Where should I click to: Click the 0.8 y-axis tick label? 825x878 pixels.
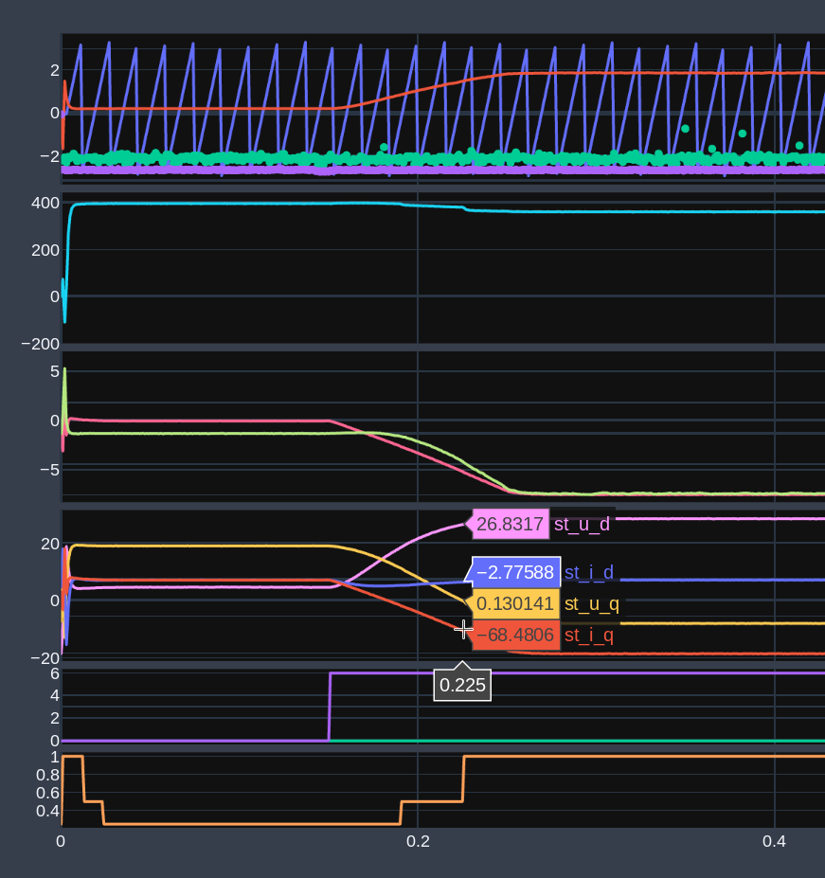[x=47, y=775]
